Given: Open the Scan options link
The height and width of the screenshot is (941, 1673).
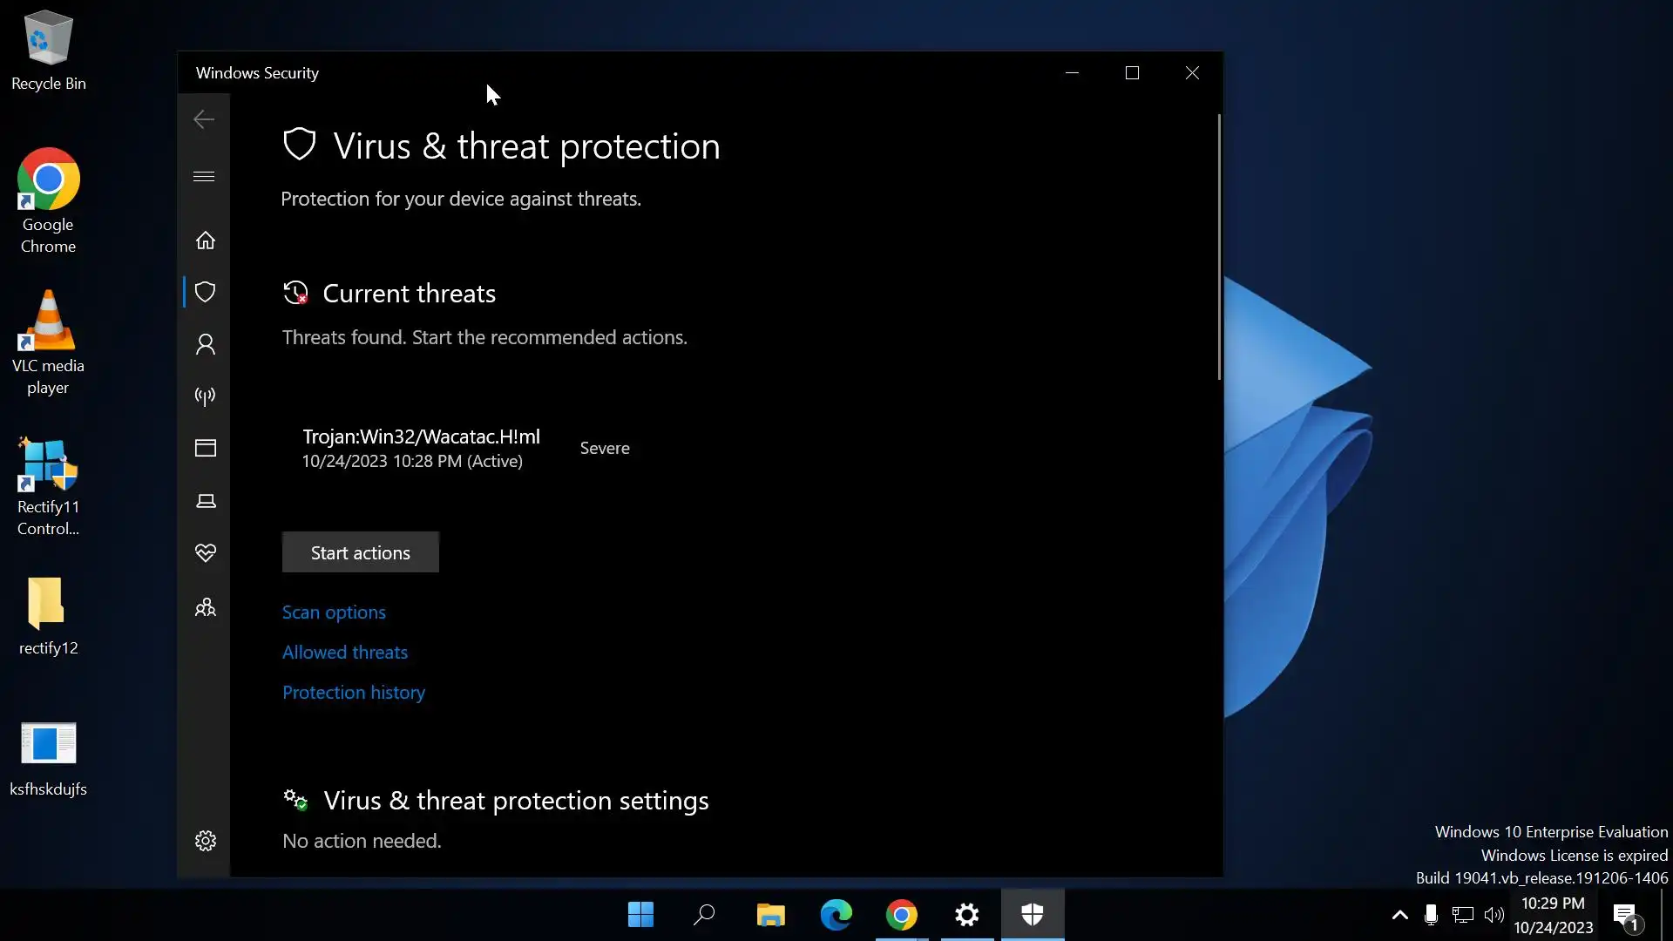Looking at the screenshot, I should click(334, 613).
